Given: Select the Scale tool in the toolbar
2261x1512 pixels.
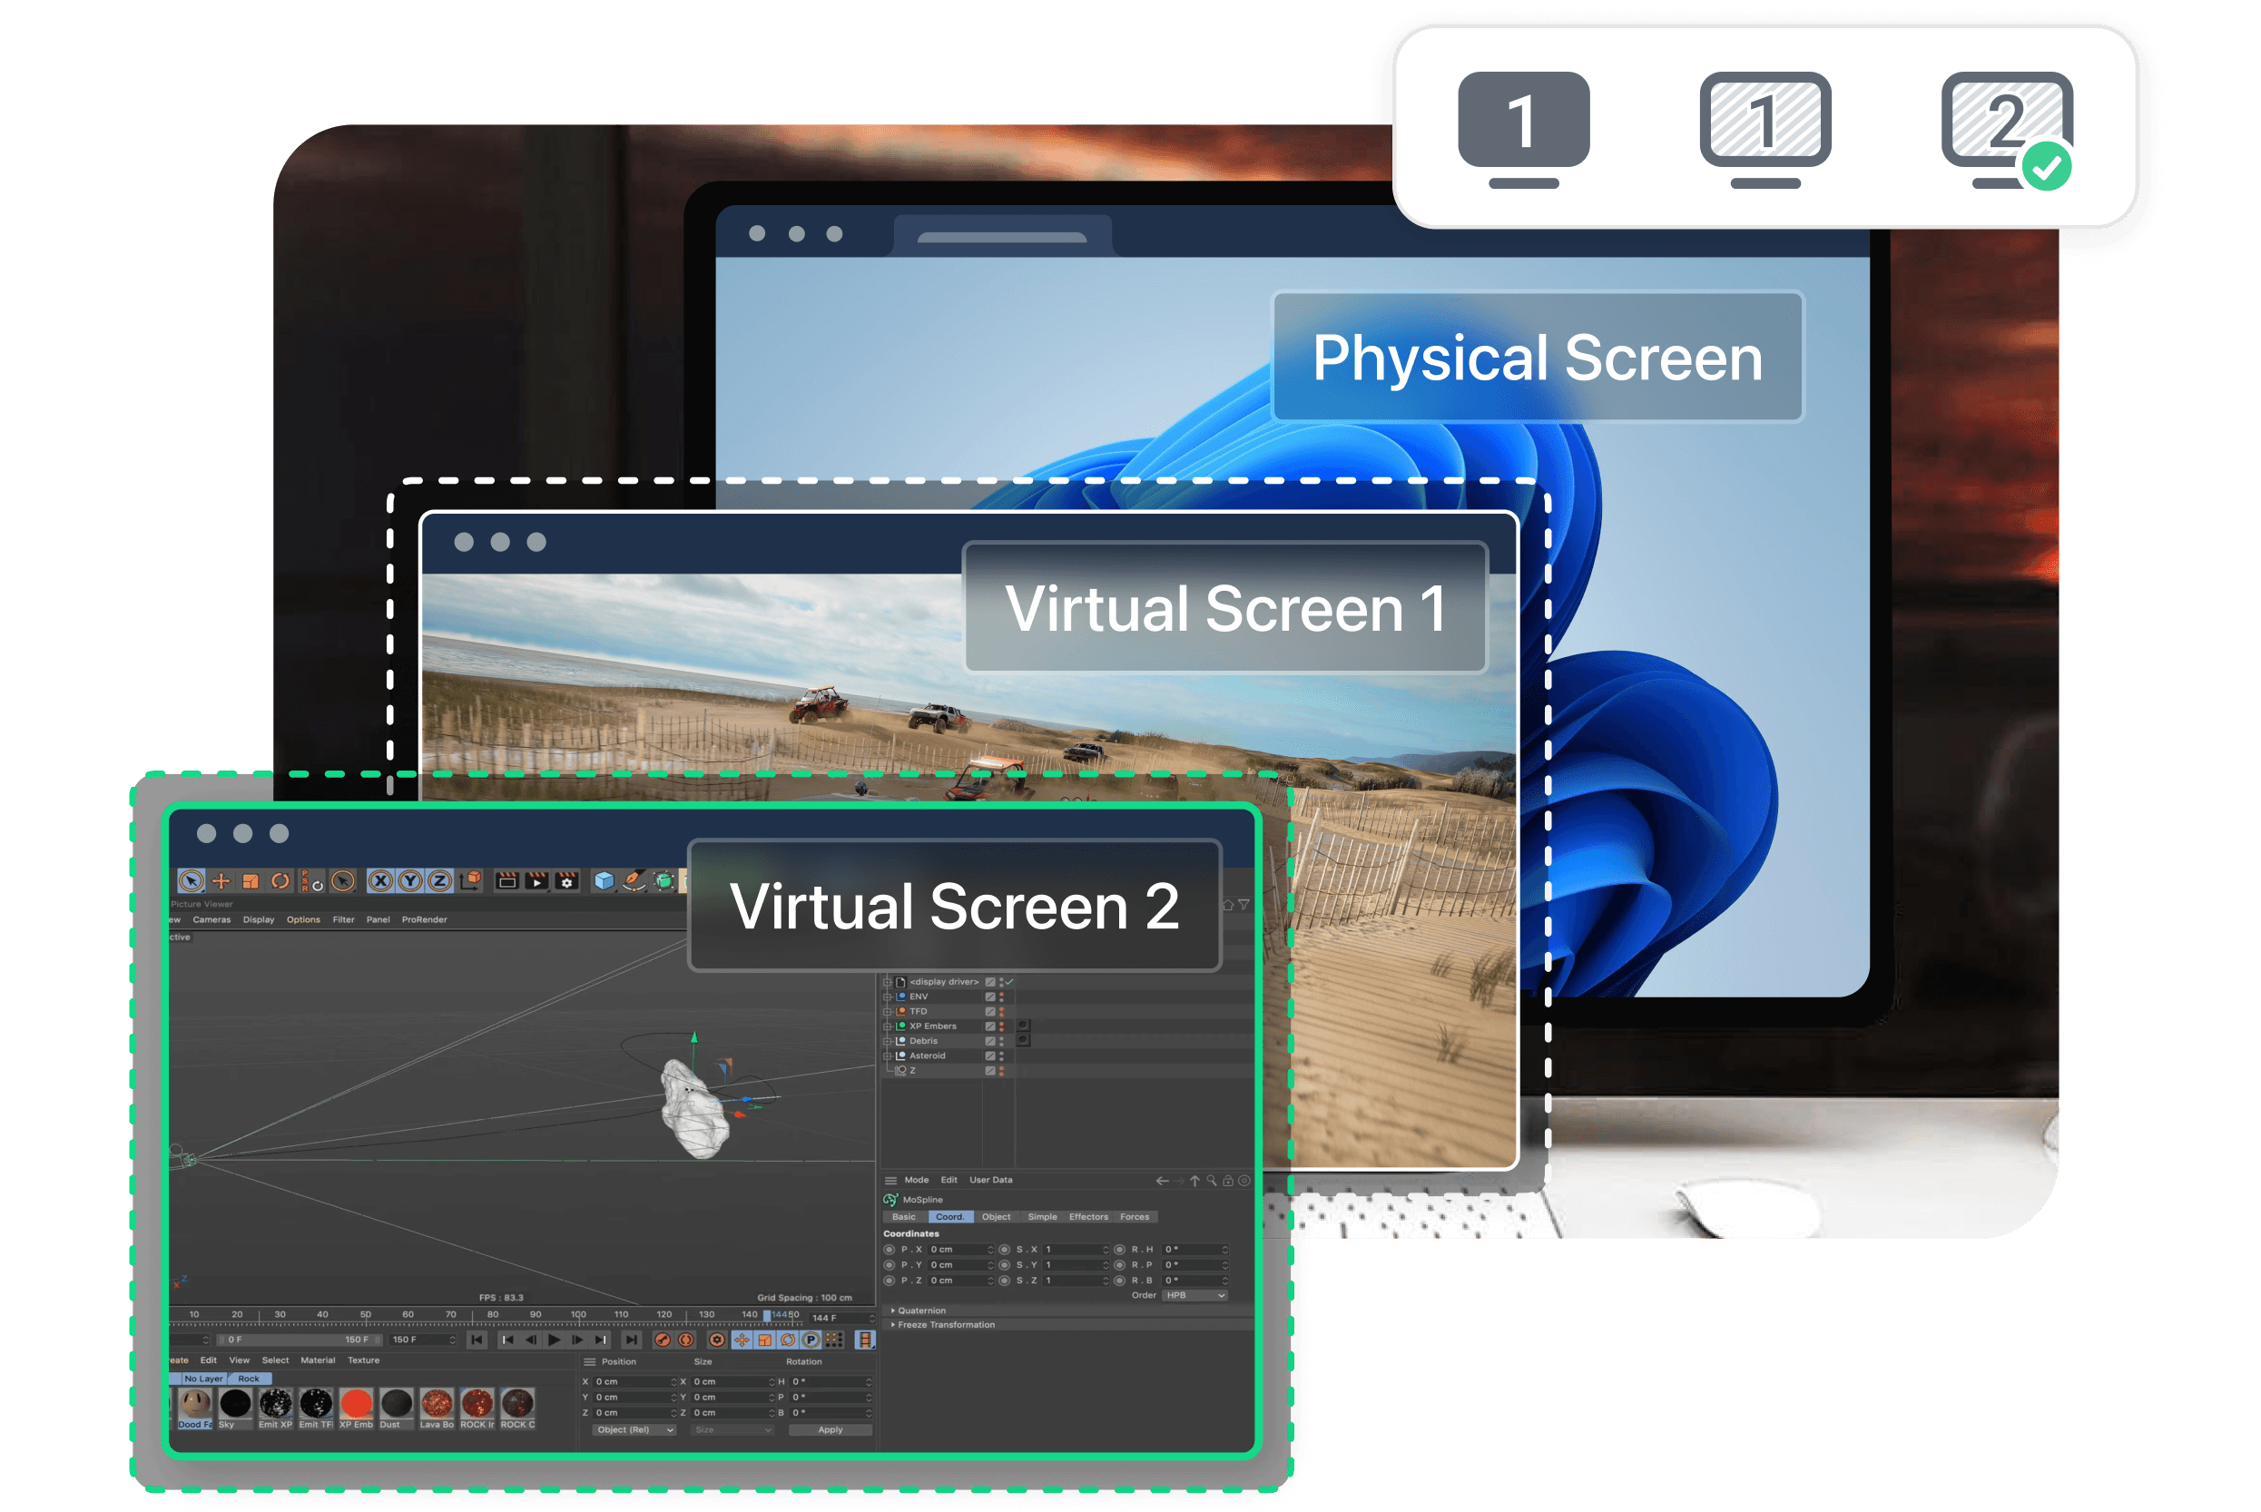Looking at the screenshot, I should 251,881.
